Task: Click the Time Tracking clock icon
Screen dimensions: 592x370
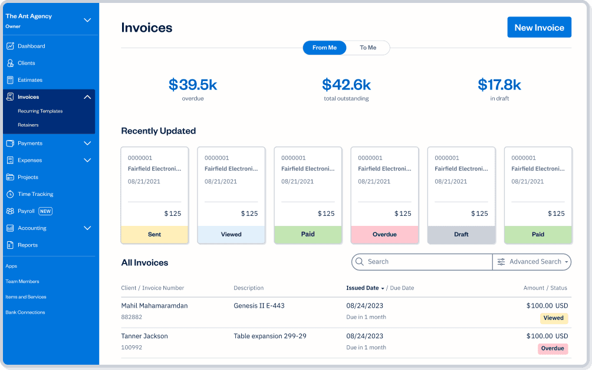Action: tap(10, 194)
